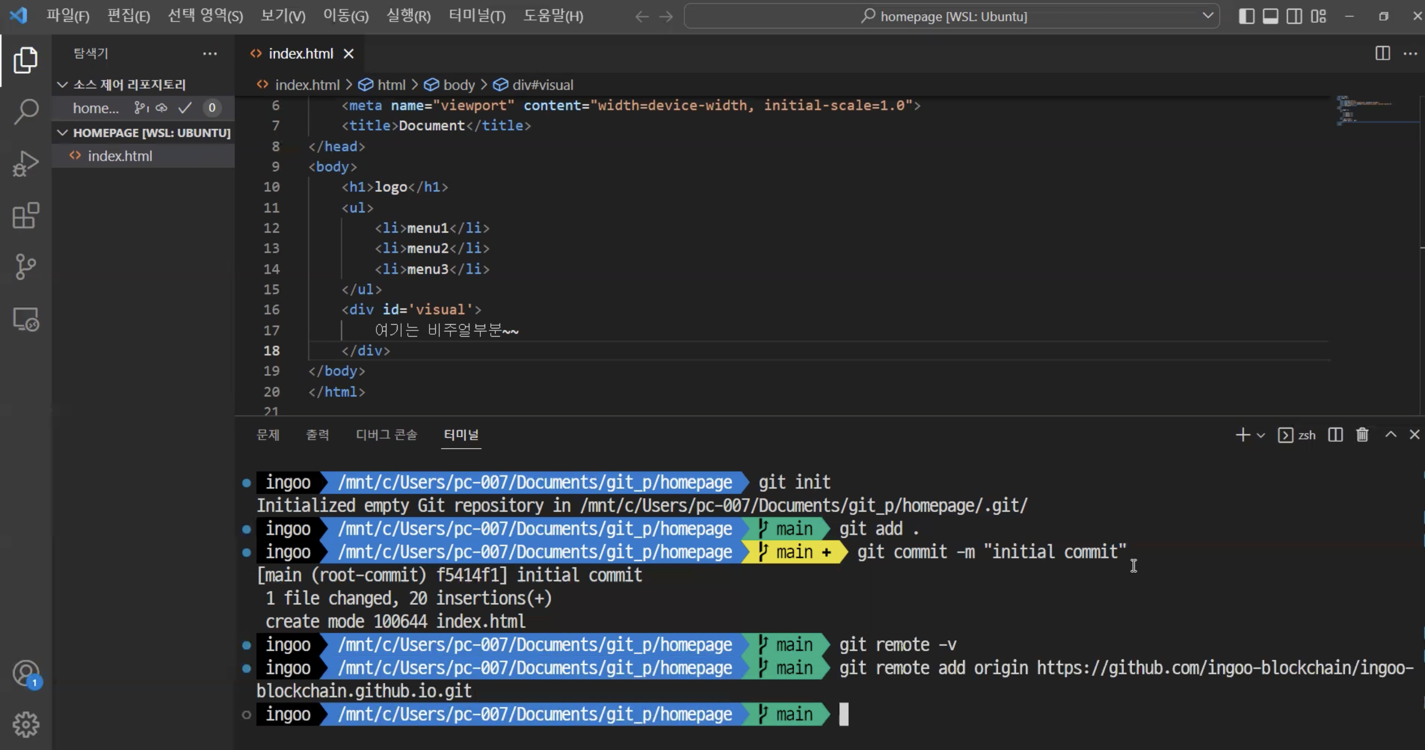
Task: Open the 도움말(H) menu
Action: click(553, 16)
